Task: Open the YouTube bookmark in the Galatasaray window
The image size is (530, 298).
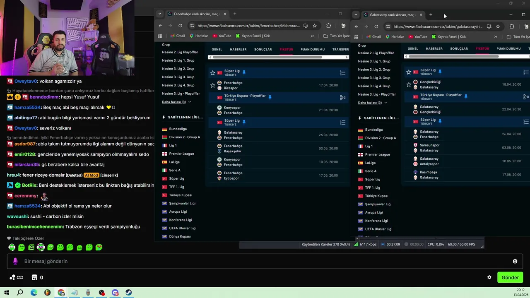Action: [417, 37]
